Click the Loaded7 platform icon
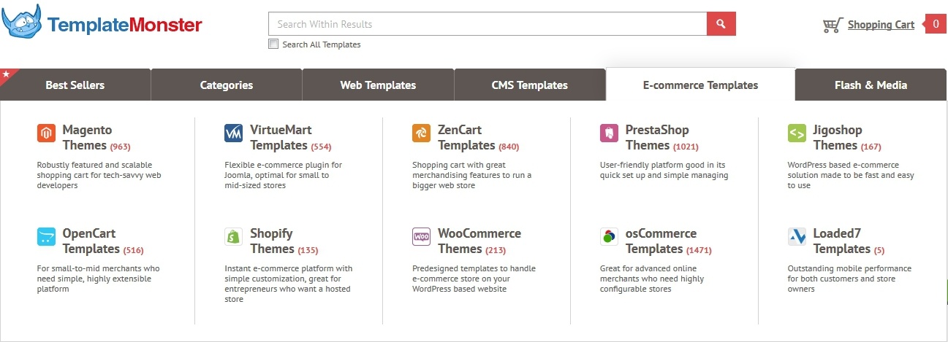Image resolution: width=948 pixels, height=342 pixels. pos(797,237)
